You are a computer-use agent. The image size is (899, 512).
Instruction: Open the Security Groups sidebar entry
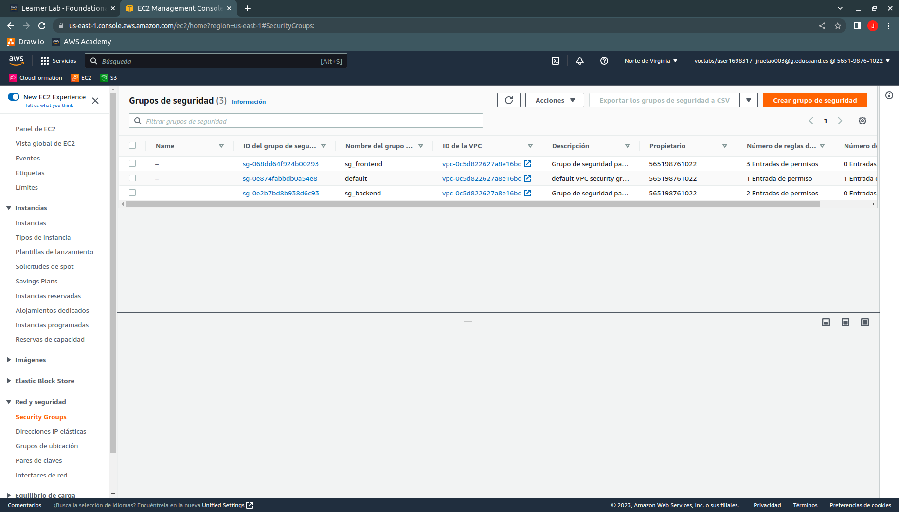coord(41,417)
